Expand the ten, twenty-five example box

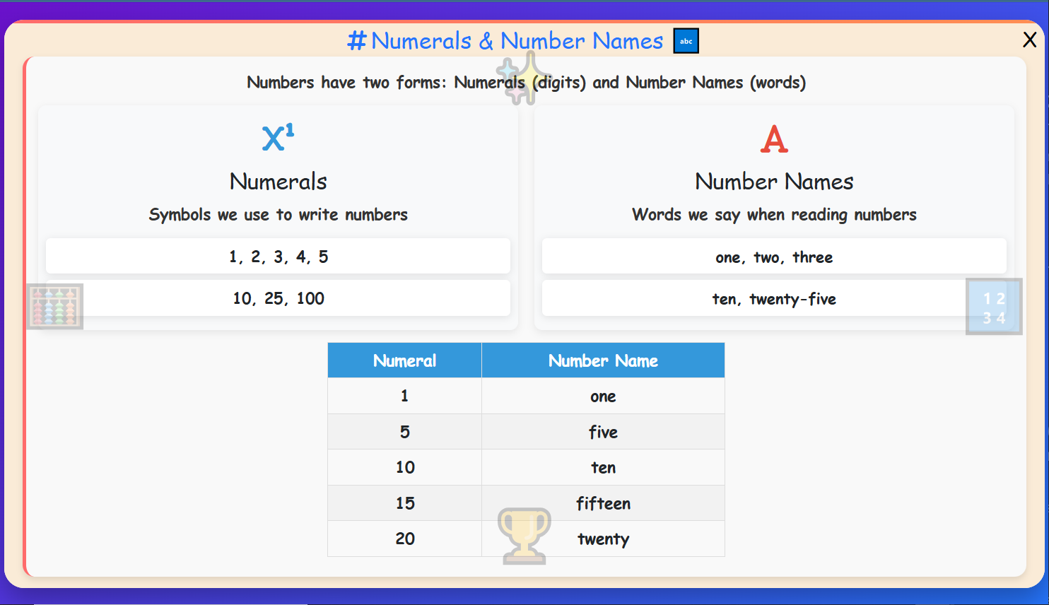[774, 298]
